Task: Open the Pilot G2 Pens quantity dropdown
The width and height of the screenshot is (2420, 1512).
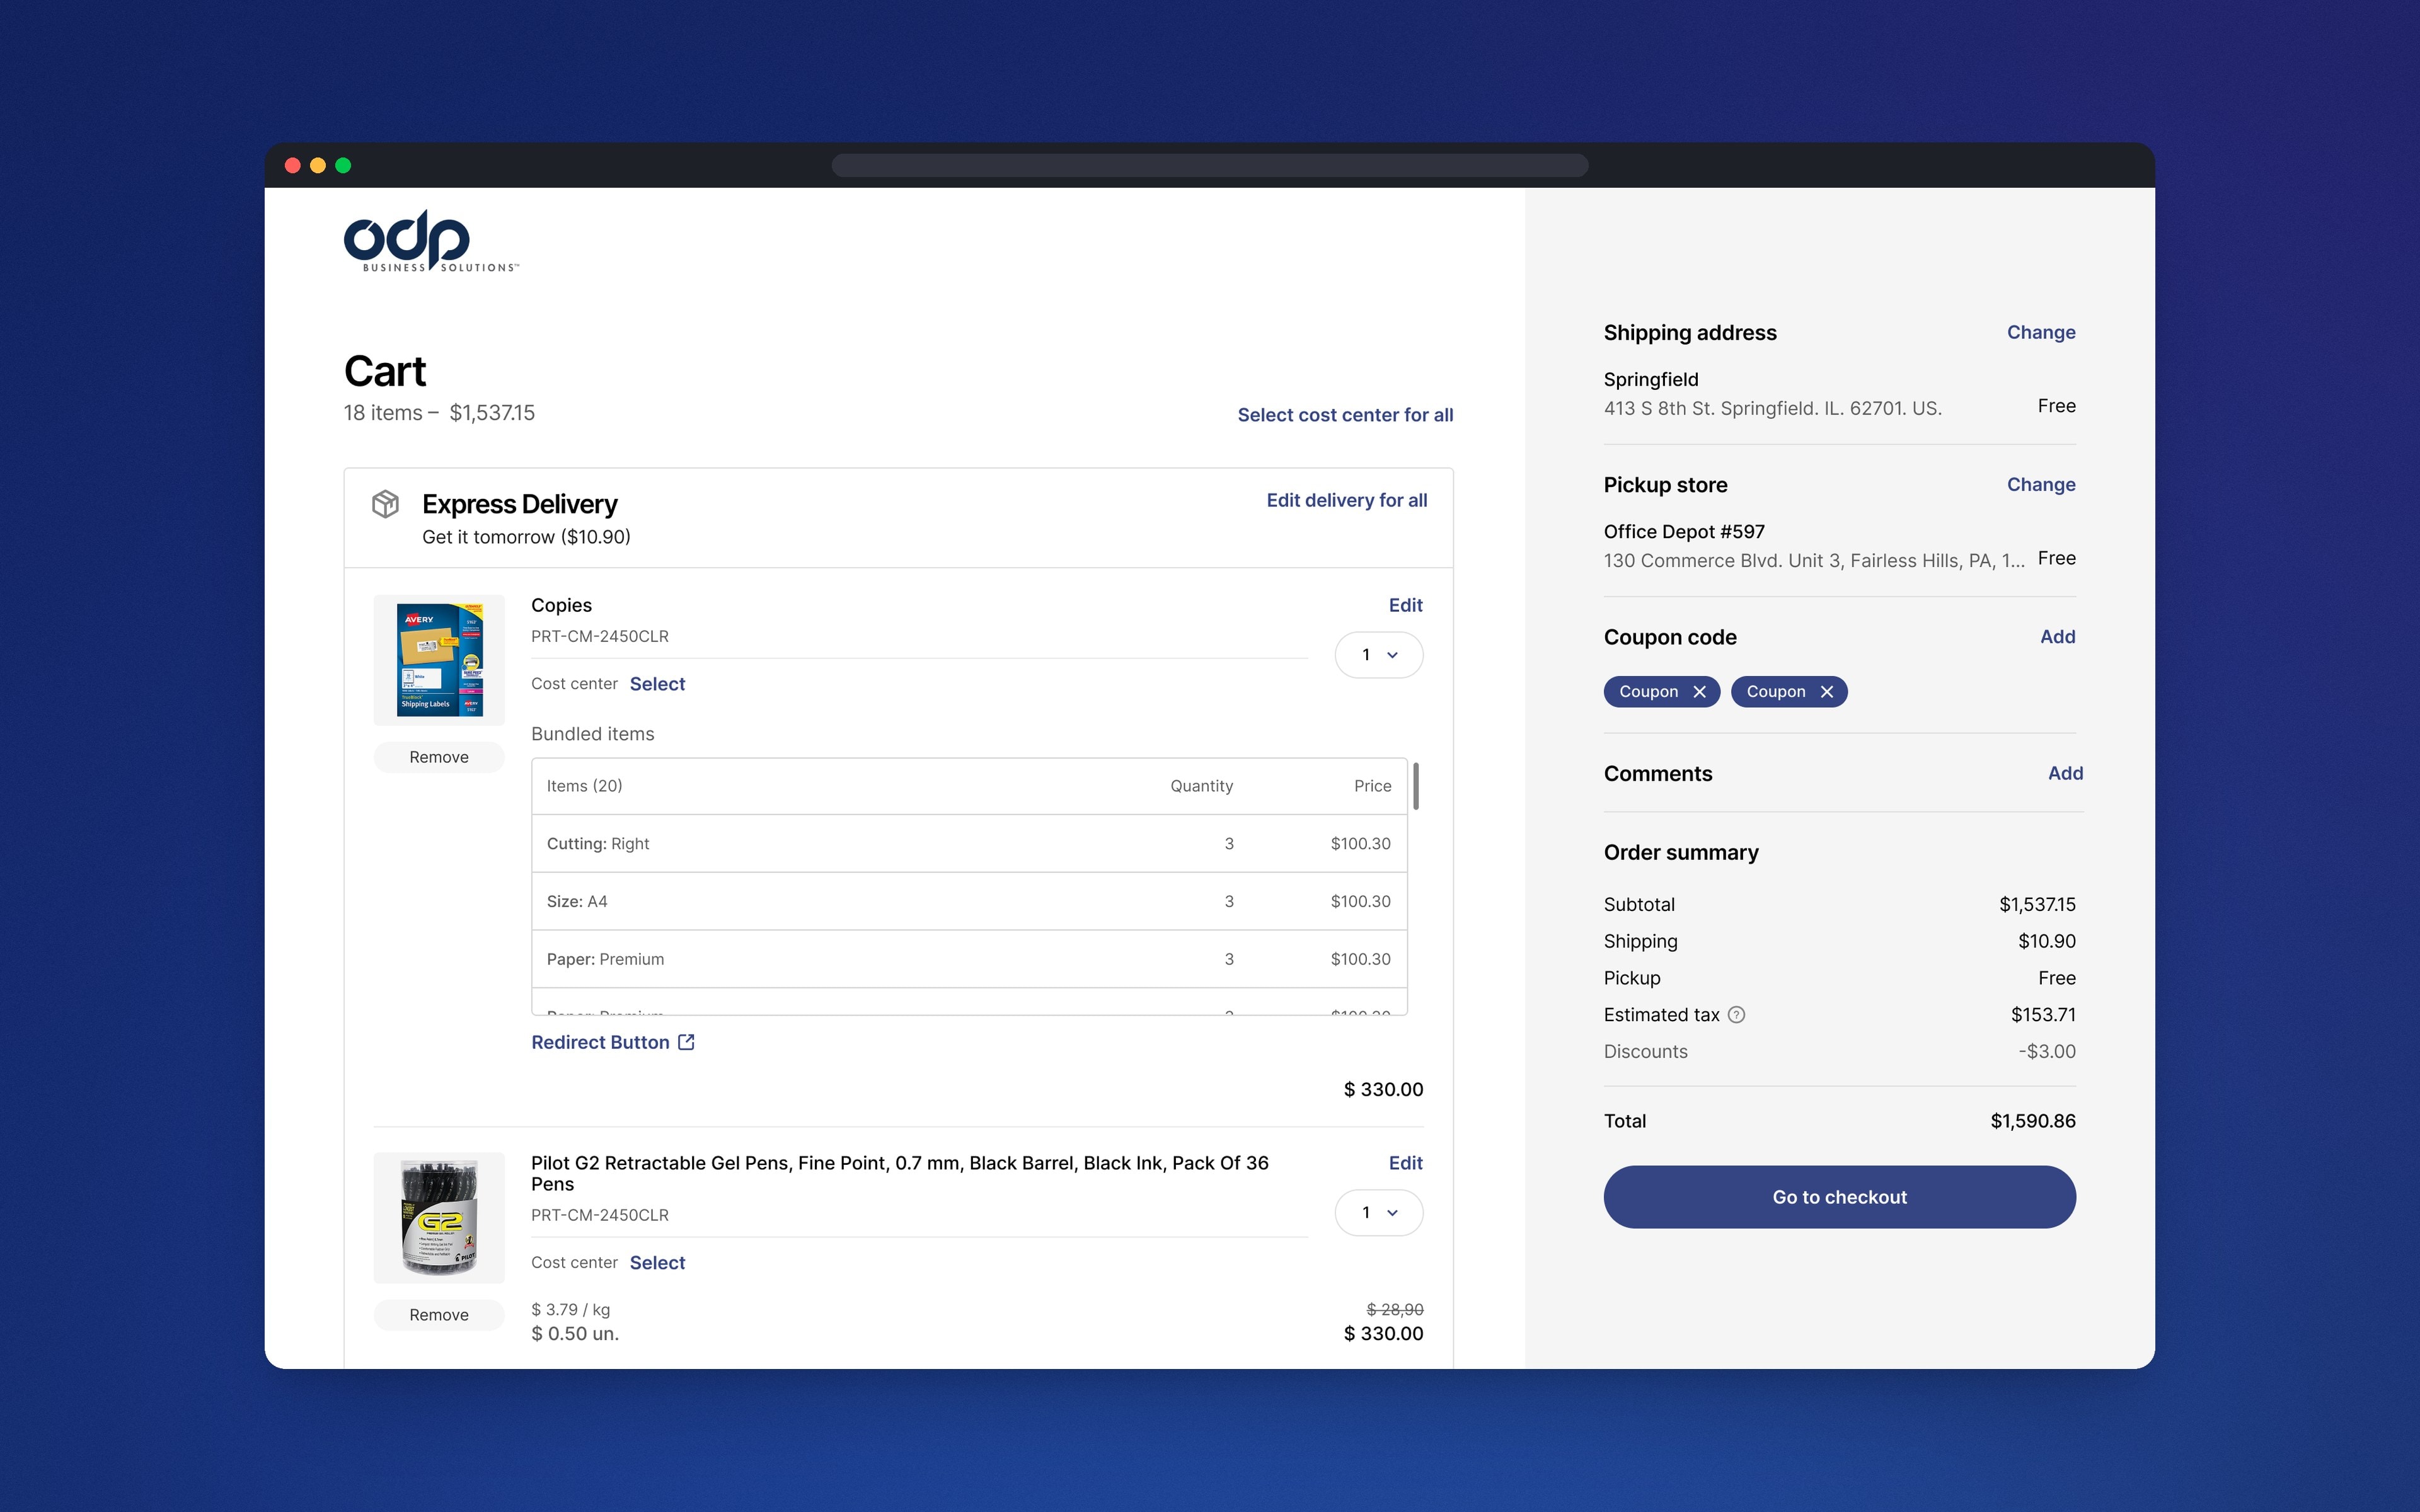Action: coord(1379,1213)
